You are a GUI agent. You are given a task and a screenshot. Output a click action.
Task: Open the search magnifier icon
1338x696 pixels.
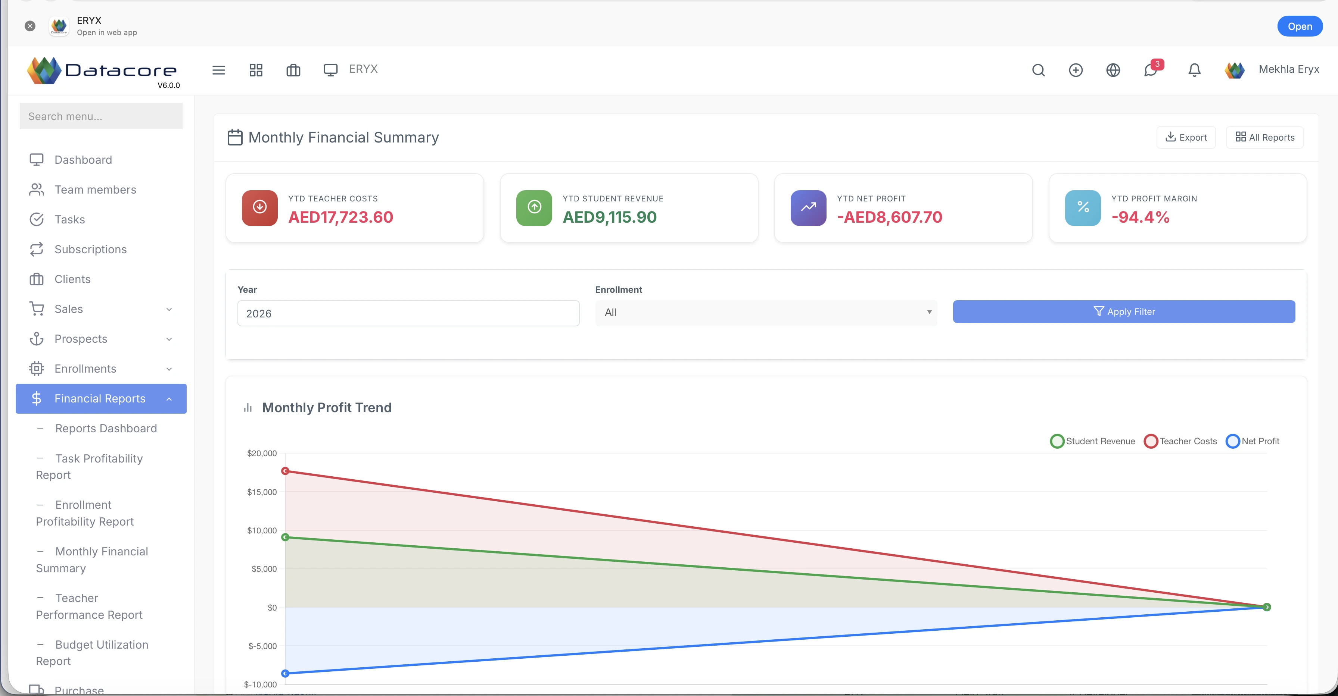(1038, 70)
